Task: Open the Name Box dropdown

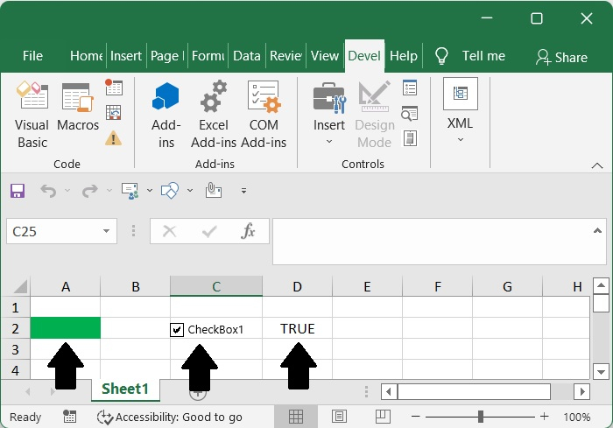Action: [106, 231]
